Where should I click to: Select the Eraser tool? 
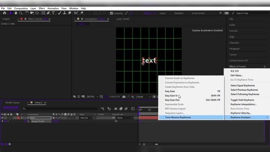click(69, 13)
